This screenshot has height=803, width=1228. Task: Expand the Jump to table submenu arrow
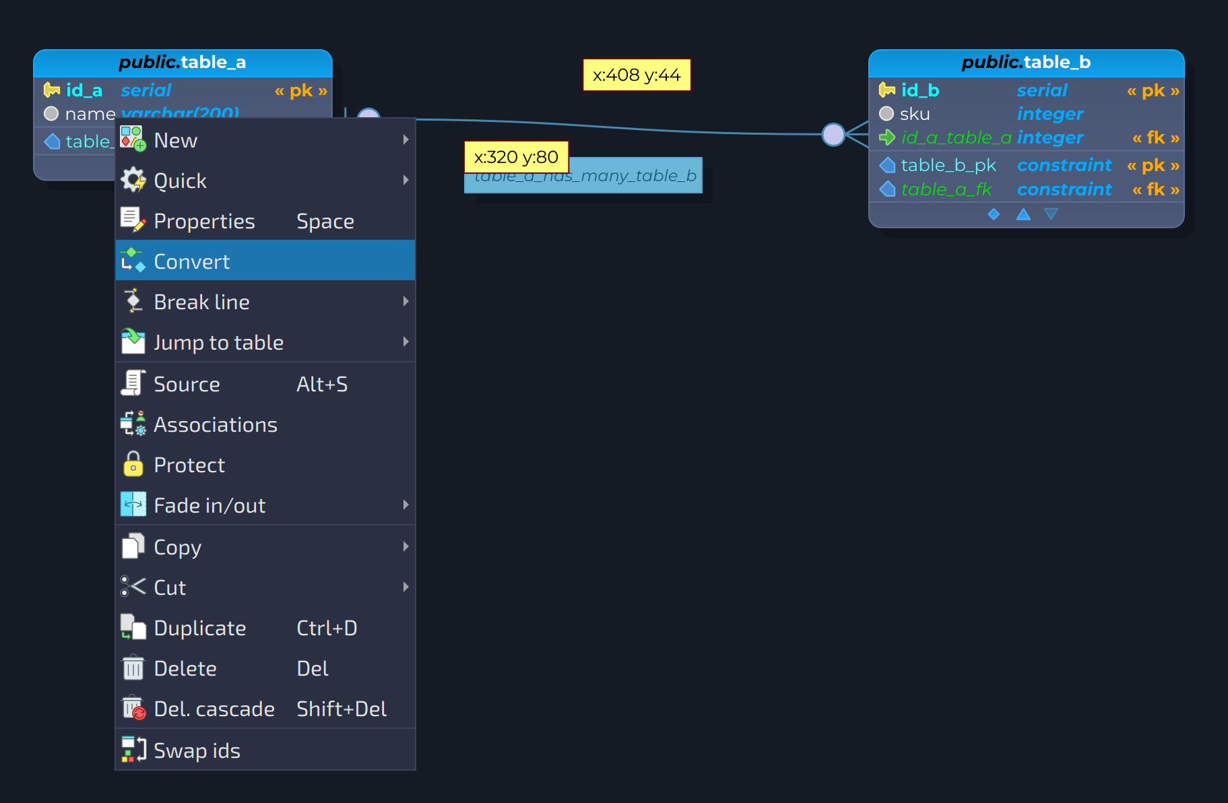click(406, 342)
